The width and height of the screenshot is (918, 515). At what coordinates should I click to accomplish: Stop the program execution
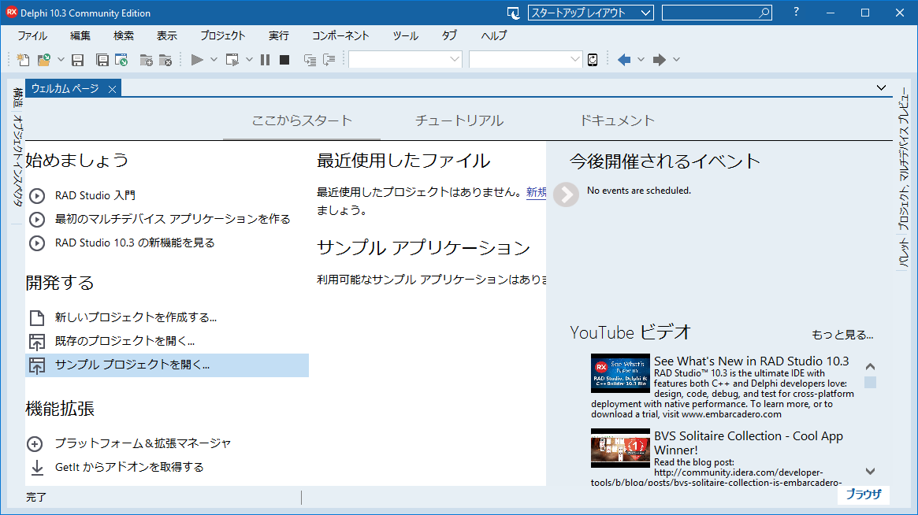[x=284, y=59]
